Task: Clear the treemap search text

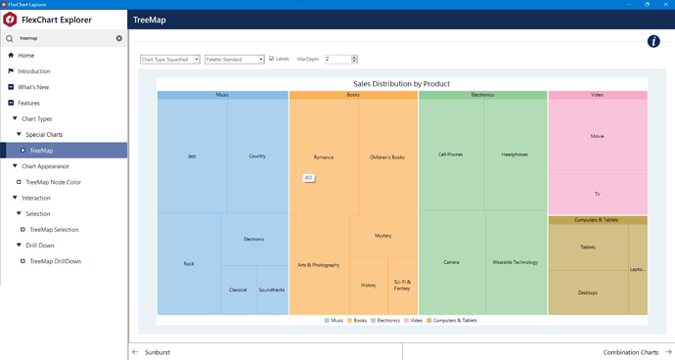Action: coord(118,38)
